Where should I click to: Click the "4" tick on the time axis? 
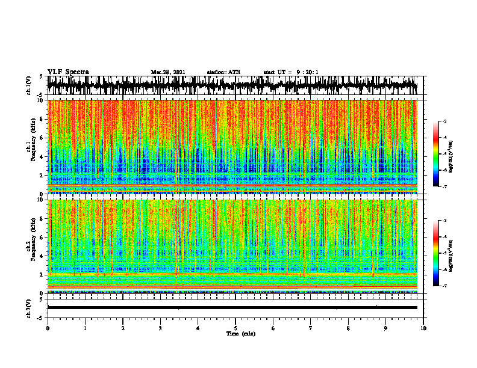pos(198,328)
